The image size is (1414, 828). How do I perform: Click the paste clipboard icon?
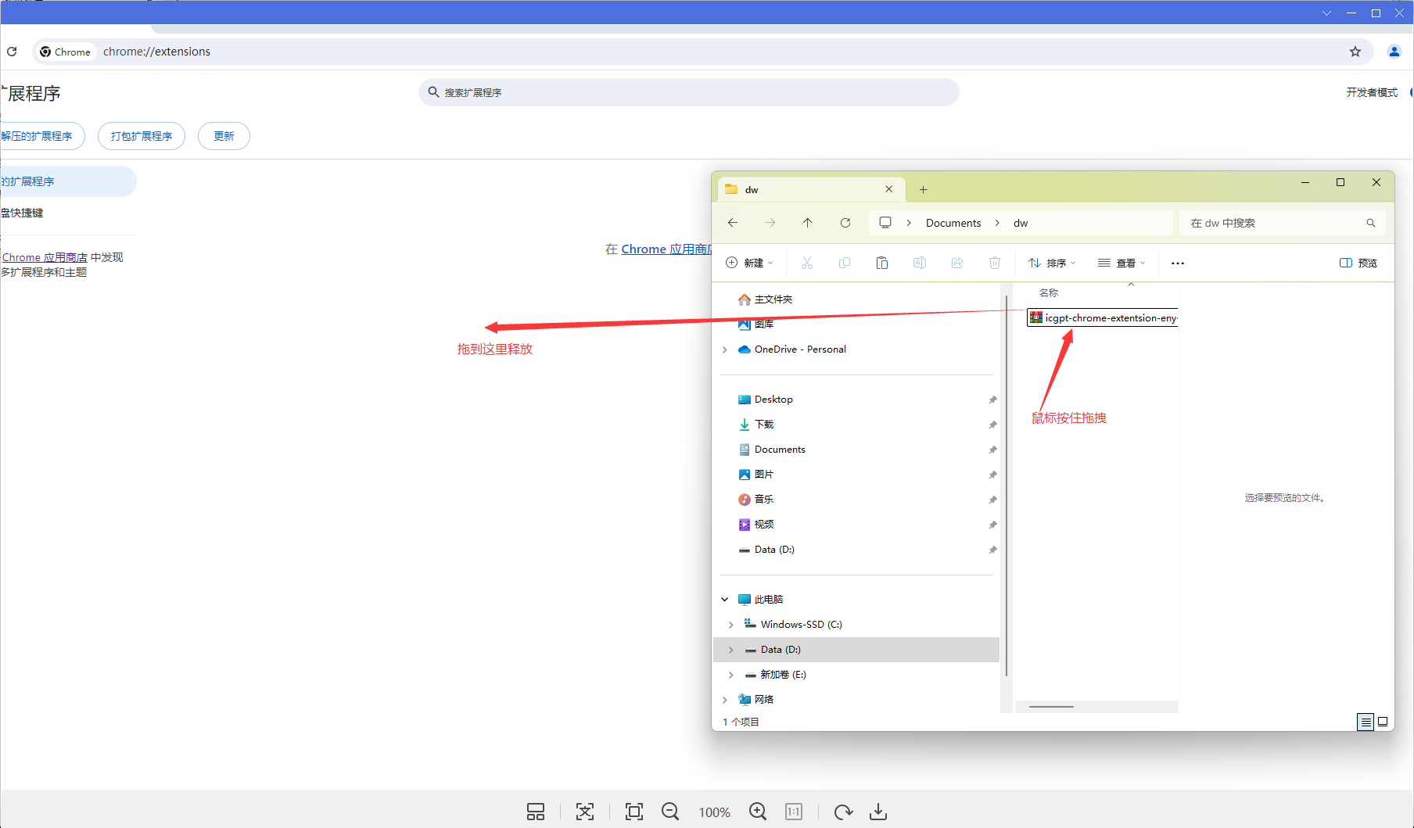click(x=882, y=263)
